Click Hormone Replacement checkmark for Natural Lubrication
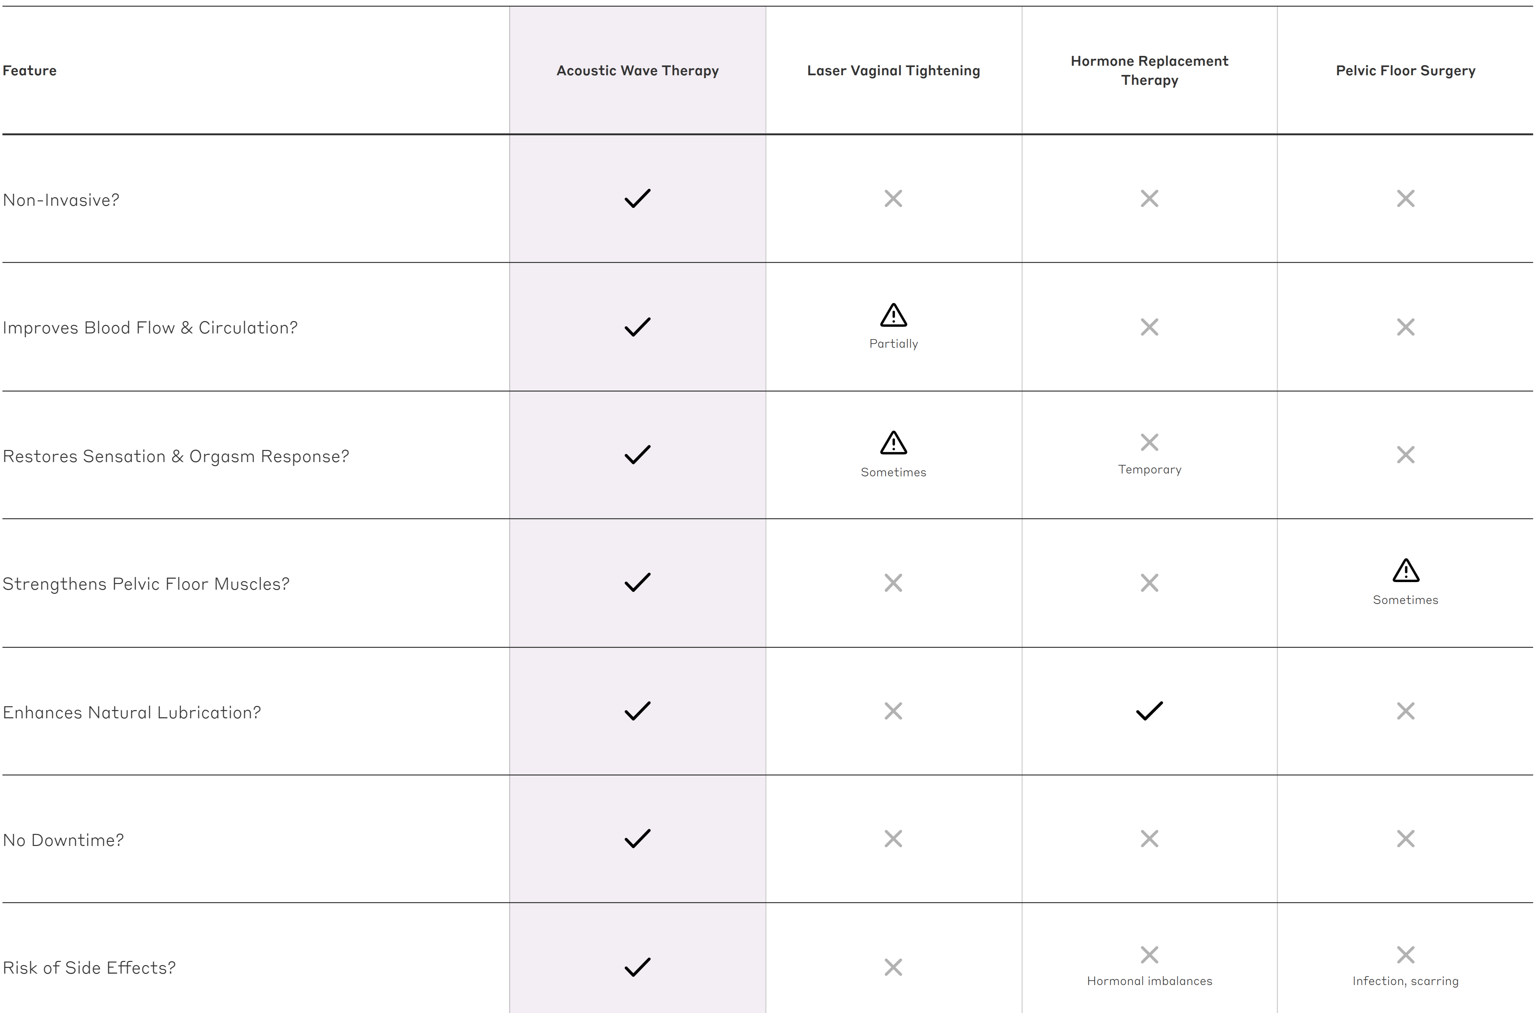Screen dimensions: 1538x1013 (x=1149, y=711)
